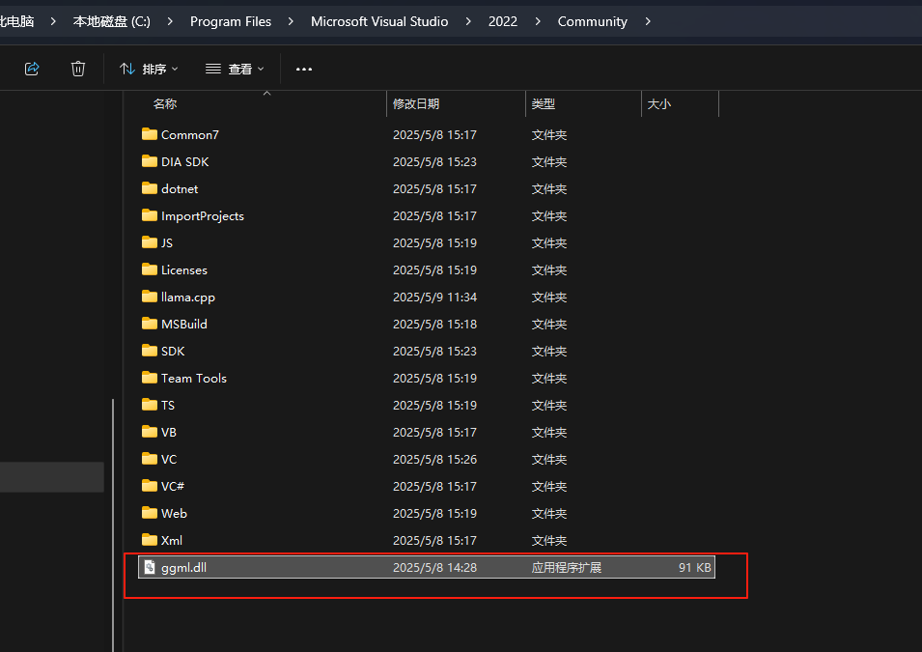Click the 2022 breadcrumb segment
The height and width of the screenshot is (652, 922).
click(x=503, y=21)
